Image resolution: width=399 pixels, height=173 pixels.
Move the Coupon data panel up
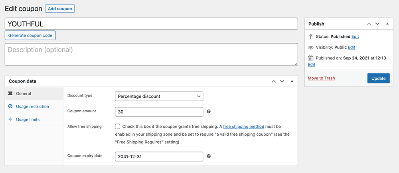274,81
